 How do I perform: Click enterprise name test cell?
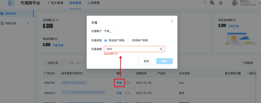click(x=181, y=83)
